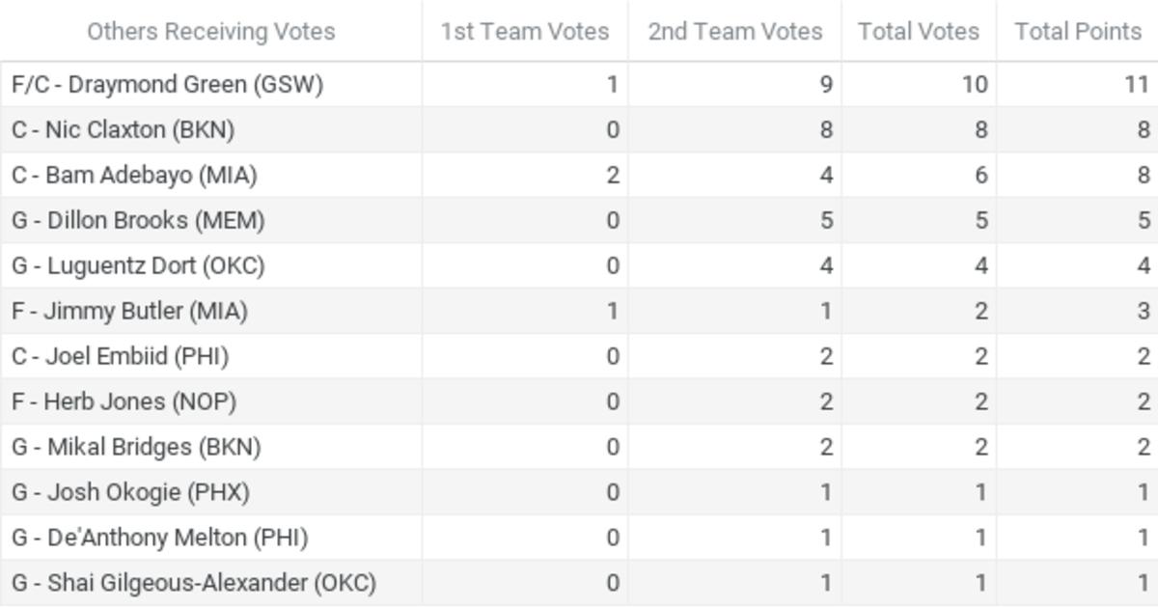Screen dimensions: 1158x608
Task: Click the Herb Jones (NOP) name cell
Action: 124,402
